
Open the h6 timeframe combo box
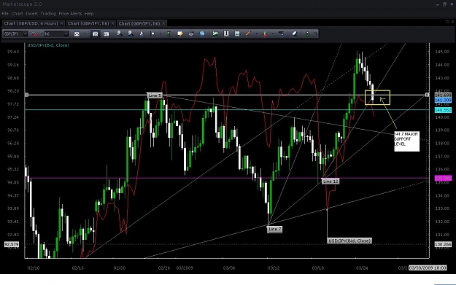point(56,34)
